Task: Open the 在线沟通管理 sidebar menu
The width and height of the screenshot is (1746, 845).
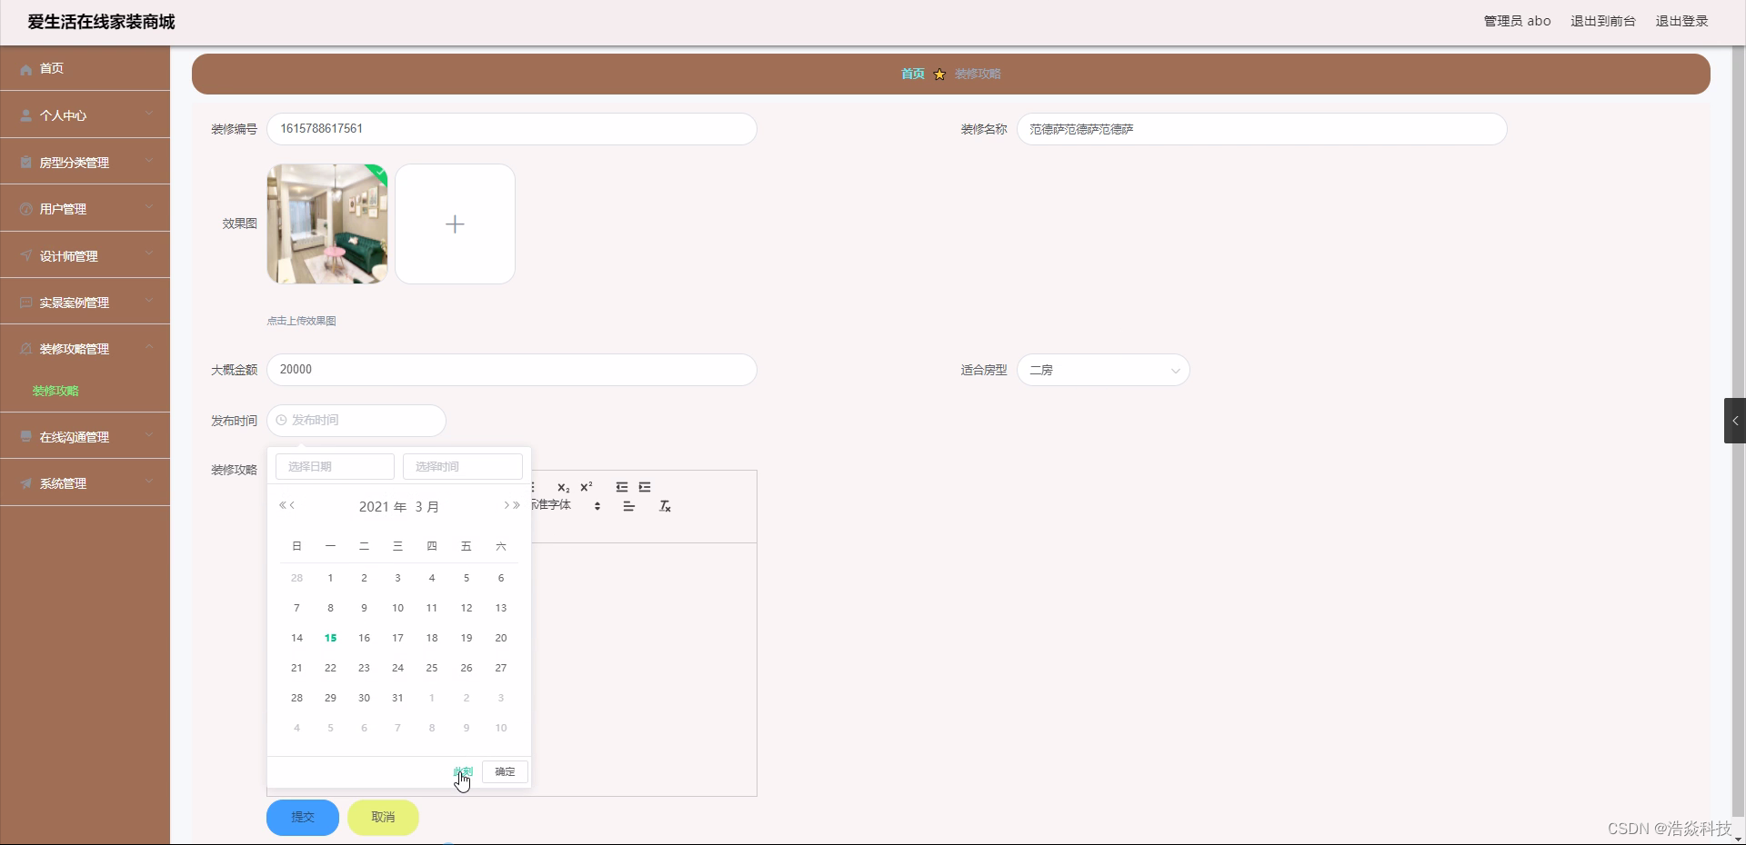Action: pos(85,436)
